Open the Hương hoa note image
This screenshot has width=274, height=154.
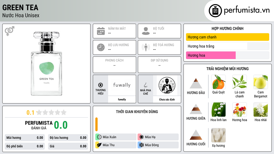tap(239, 109)
